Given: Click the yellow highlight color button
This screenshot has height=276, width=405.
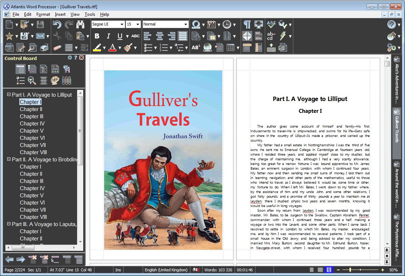Looking at the screenshot, I should (97, 48).
